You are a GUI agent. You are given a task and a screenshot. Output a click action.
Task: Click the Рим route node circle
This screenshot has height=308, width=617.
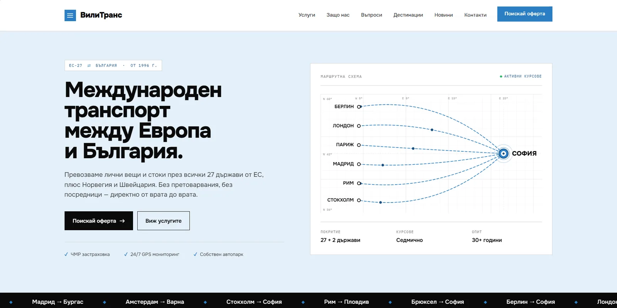click(x=359, y=183)
